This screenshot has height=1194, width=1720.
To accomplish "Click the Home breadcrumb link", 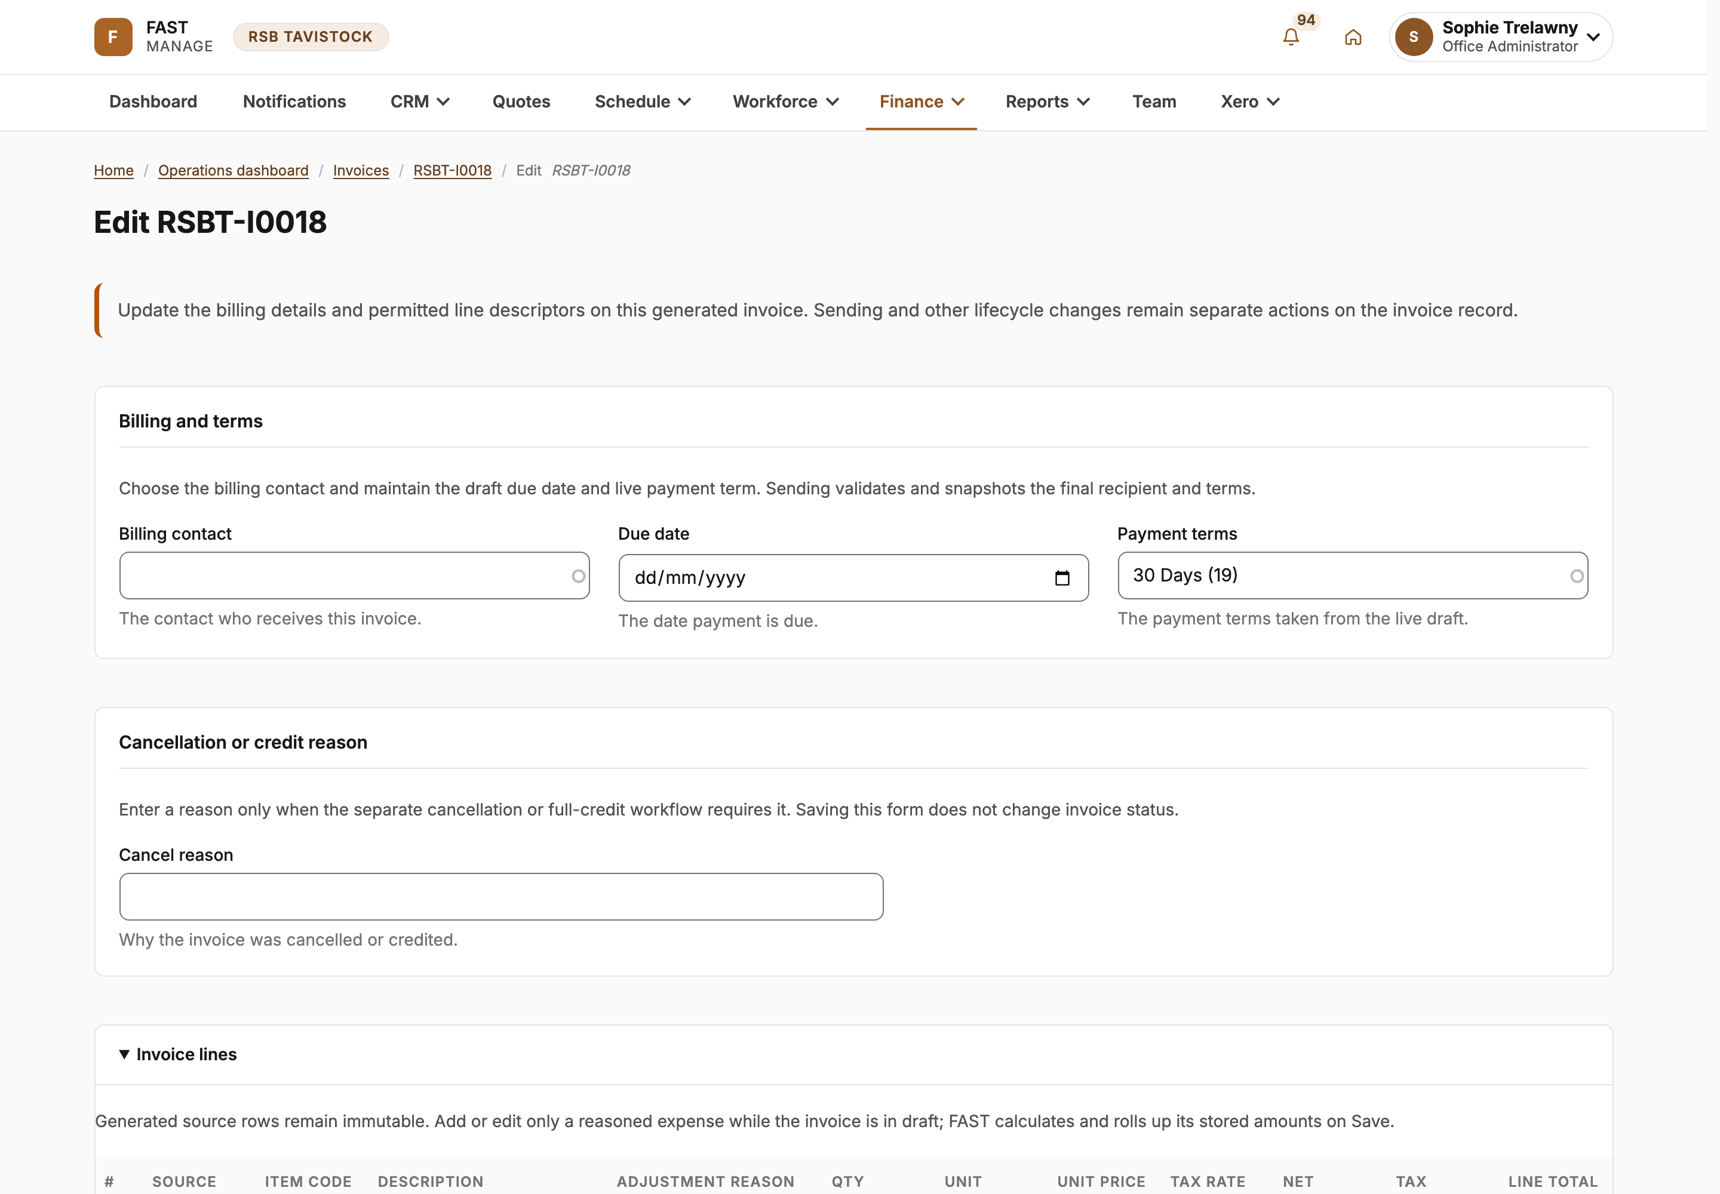I will (113, 171).
